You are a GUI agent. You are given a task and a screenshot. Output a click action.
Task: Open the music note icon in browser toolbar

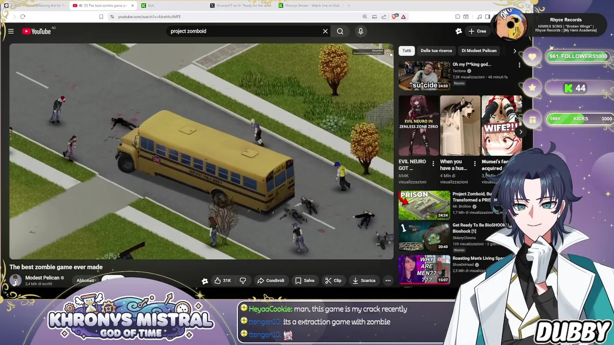point(480,17)
